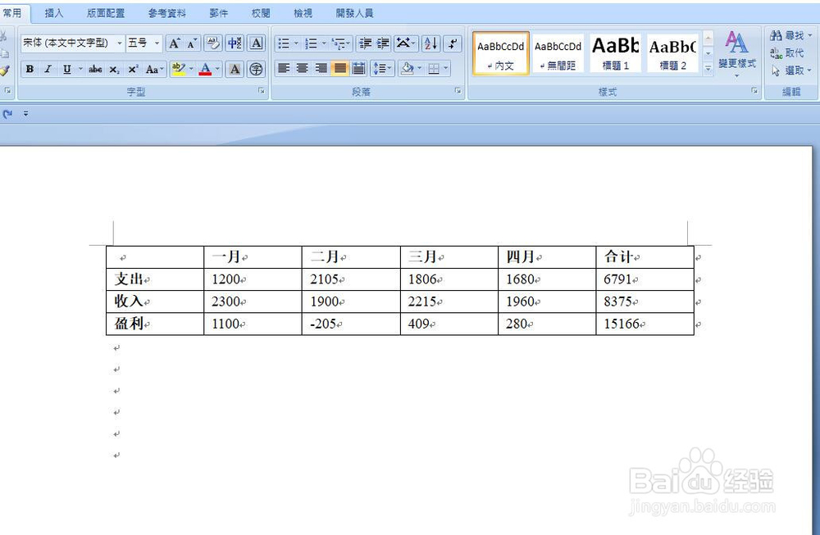Image resolution: width=820 pixels, height=535 pixels.
Task: Toggle bold formatting
Action: tap(30, 69)
